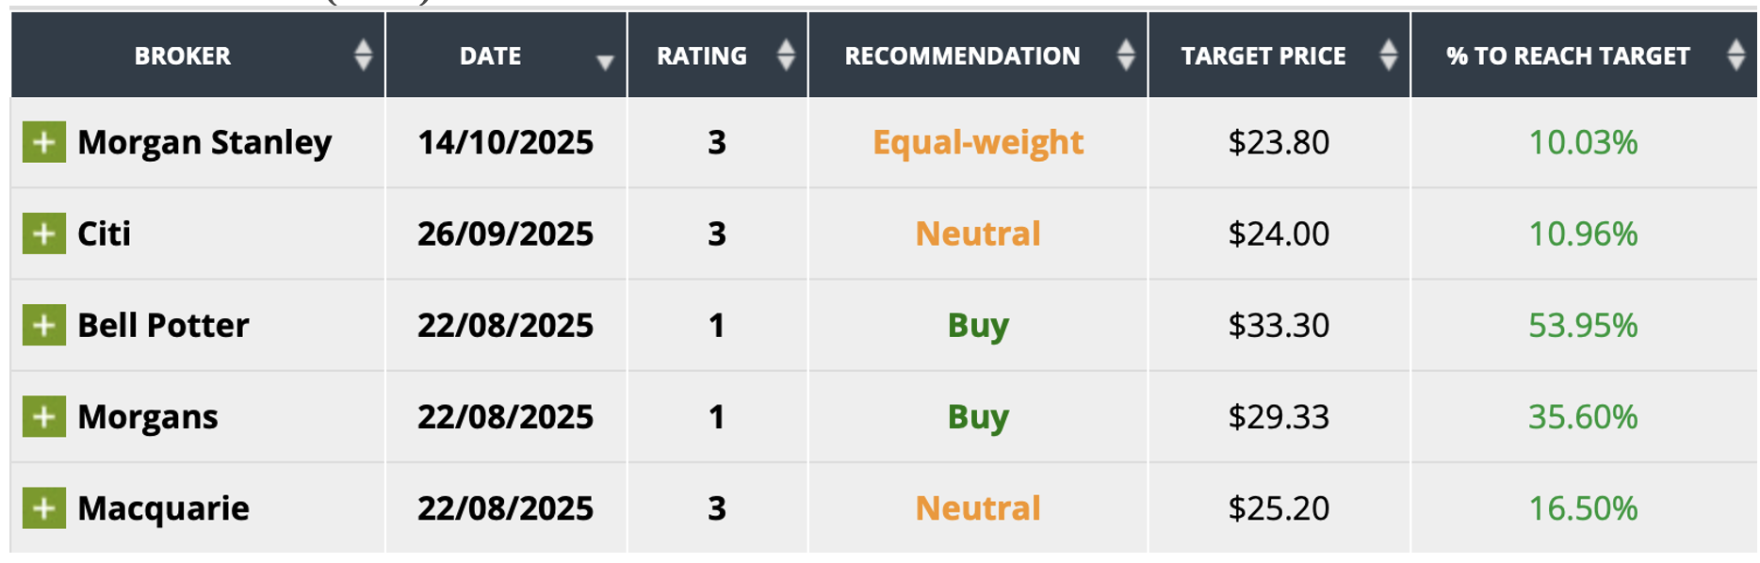Viewport: 1760px width, 563px height.
Task: Expand the Bell Potter row details
Action: click(43, 325)
